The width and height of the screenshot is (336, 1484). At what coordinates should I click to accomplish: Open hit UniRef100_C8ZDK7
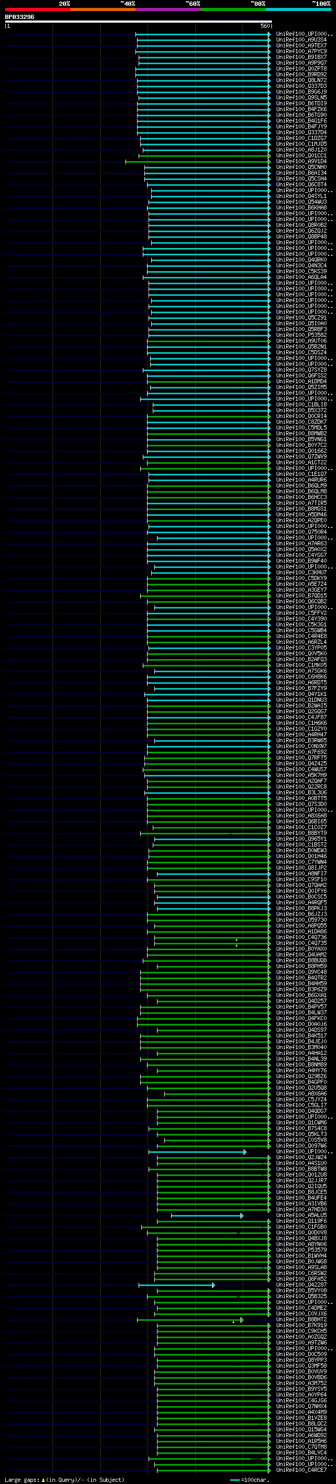[x=301, y=422]
